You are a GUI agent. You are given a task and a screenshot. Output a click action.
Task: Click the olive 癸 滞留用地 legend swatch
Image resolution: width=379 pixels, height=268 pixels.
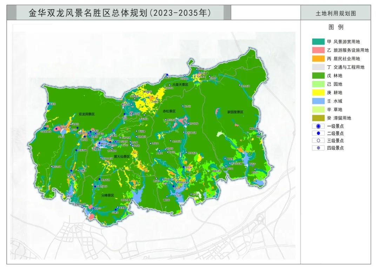coord(318,118)
